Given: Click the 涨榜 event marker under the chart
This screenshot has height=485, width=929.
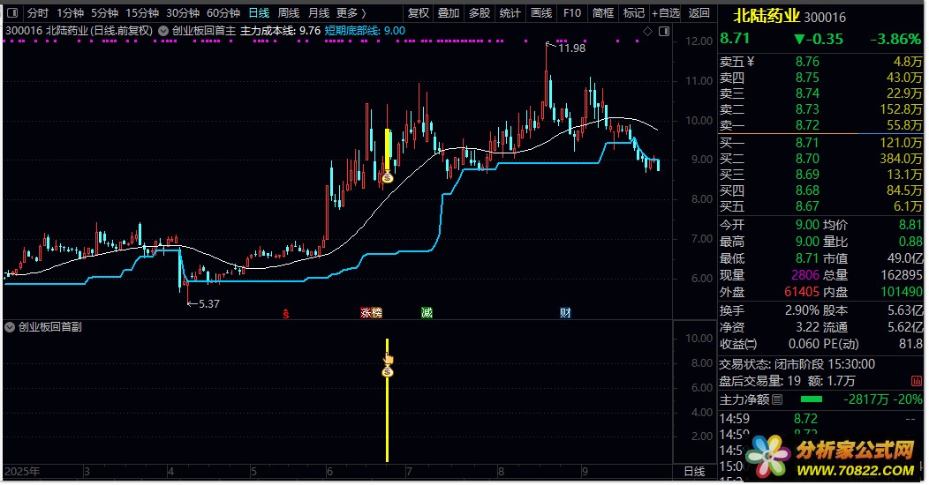Looking at the screenshot, I should coord(371,312).
